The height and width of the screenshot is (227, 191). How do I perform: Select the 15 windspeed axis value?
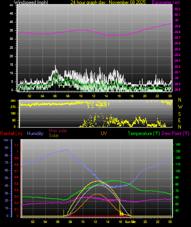[x=11, y=65]
